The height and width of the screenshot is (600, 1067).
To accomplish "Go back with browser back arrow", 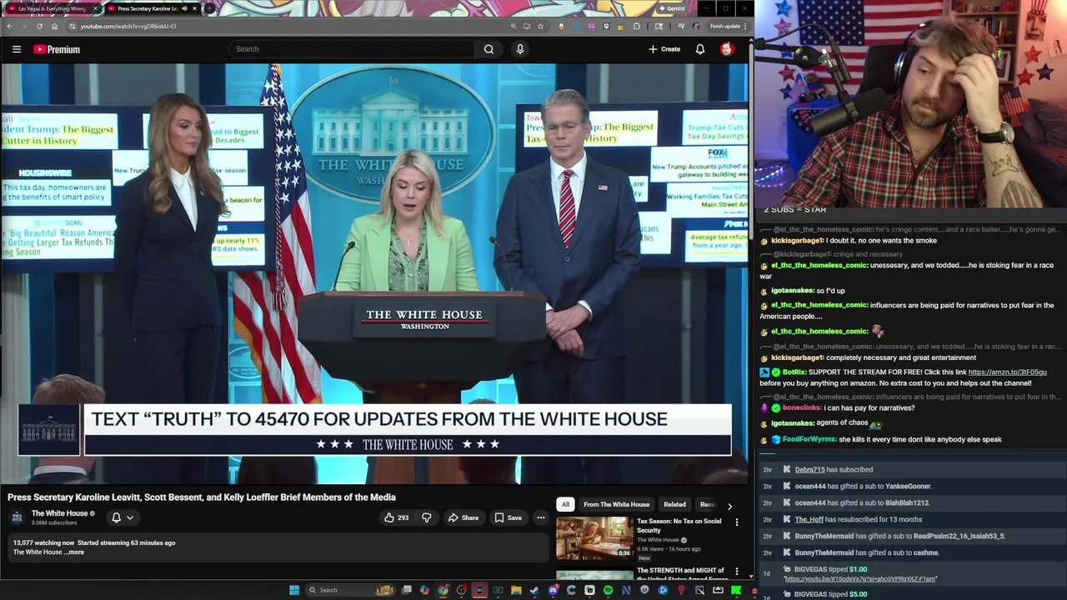I will [x=9, y=26].
